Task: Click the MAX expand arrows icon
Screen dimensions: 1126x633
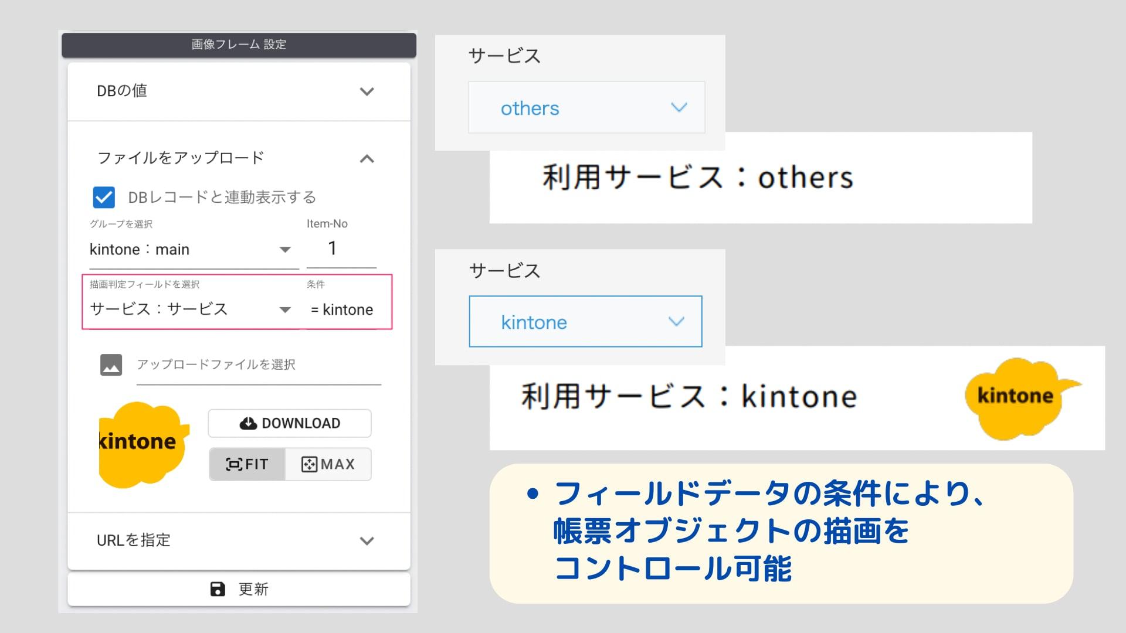Action: [x=309, y=465]
